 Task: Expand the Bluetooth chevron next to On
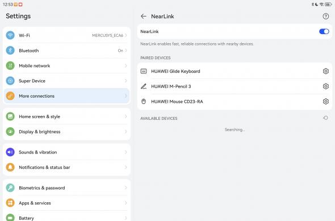click(126, 51)
